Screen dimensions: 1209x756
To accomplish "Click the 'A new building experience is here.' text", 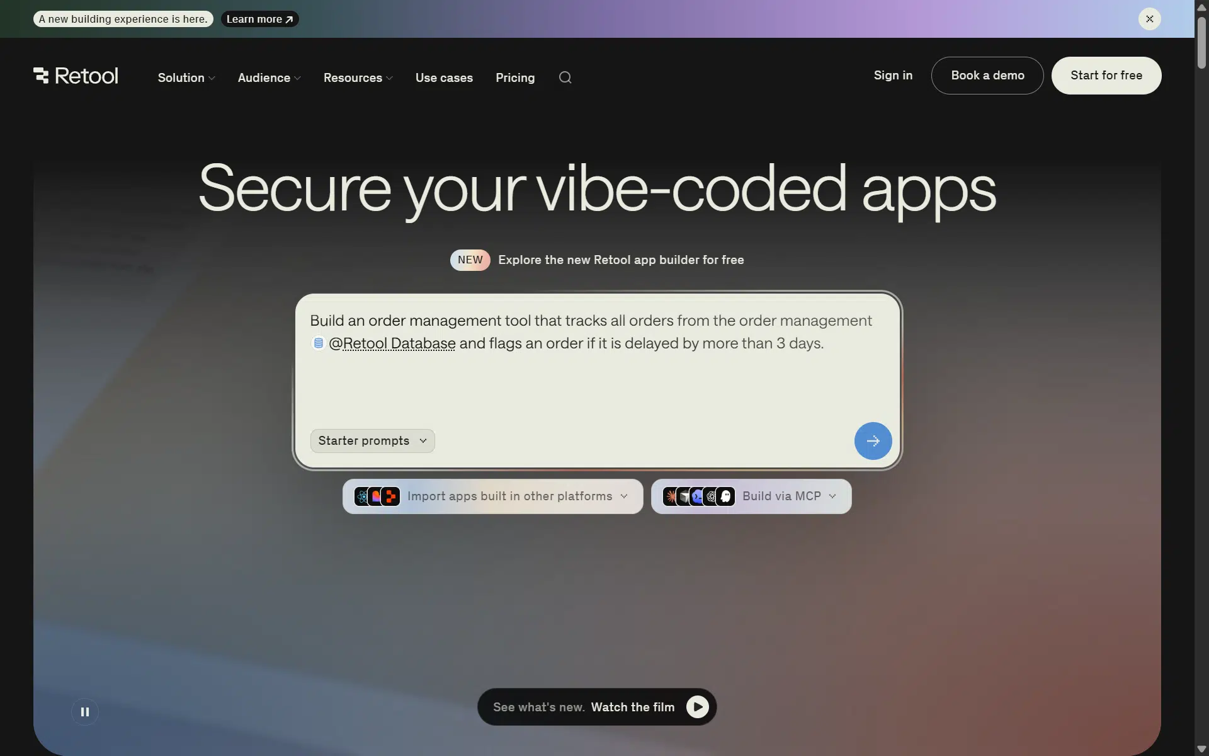I will (x=123, y=19).
